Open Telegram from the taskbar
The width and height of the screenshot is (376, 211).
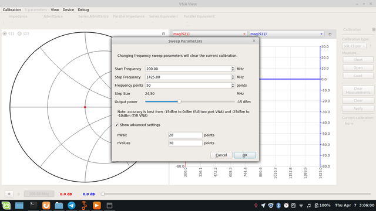tap(72, 206)
